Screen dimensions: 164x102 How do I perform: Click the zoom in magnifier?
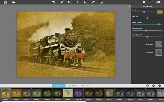tap(69, 2)
